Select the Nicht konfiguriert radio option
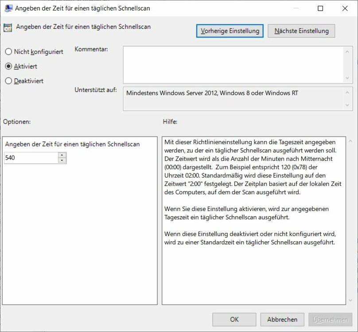 point(8,52)
